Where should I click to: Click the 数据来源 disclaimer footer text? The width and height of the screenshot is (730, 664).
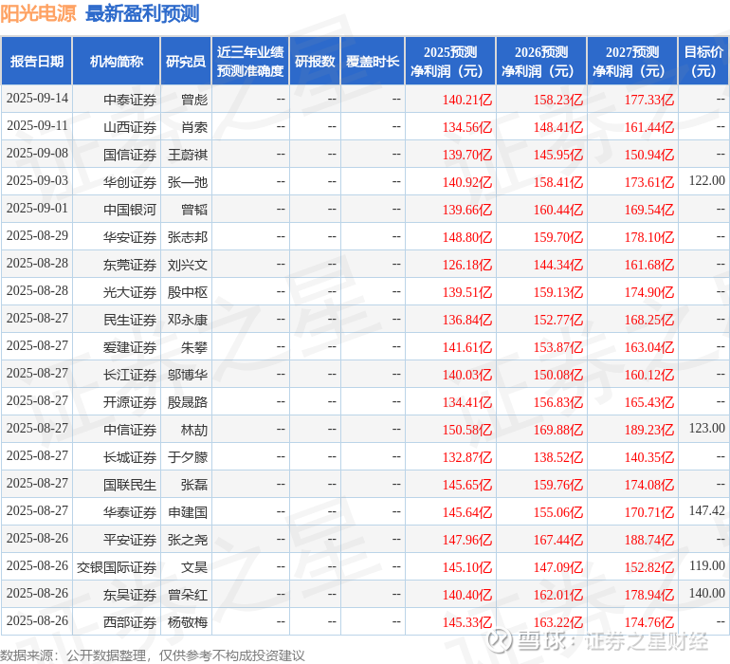click(153, 655)
